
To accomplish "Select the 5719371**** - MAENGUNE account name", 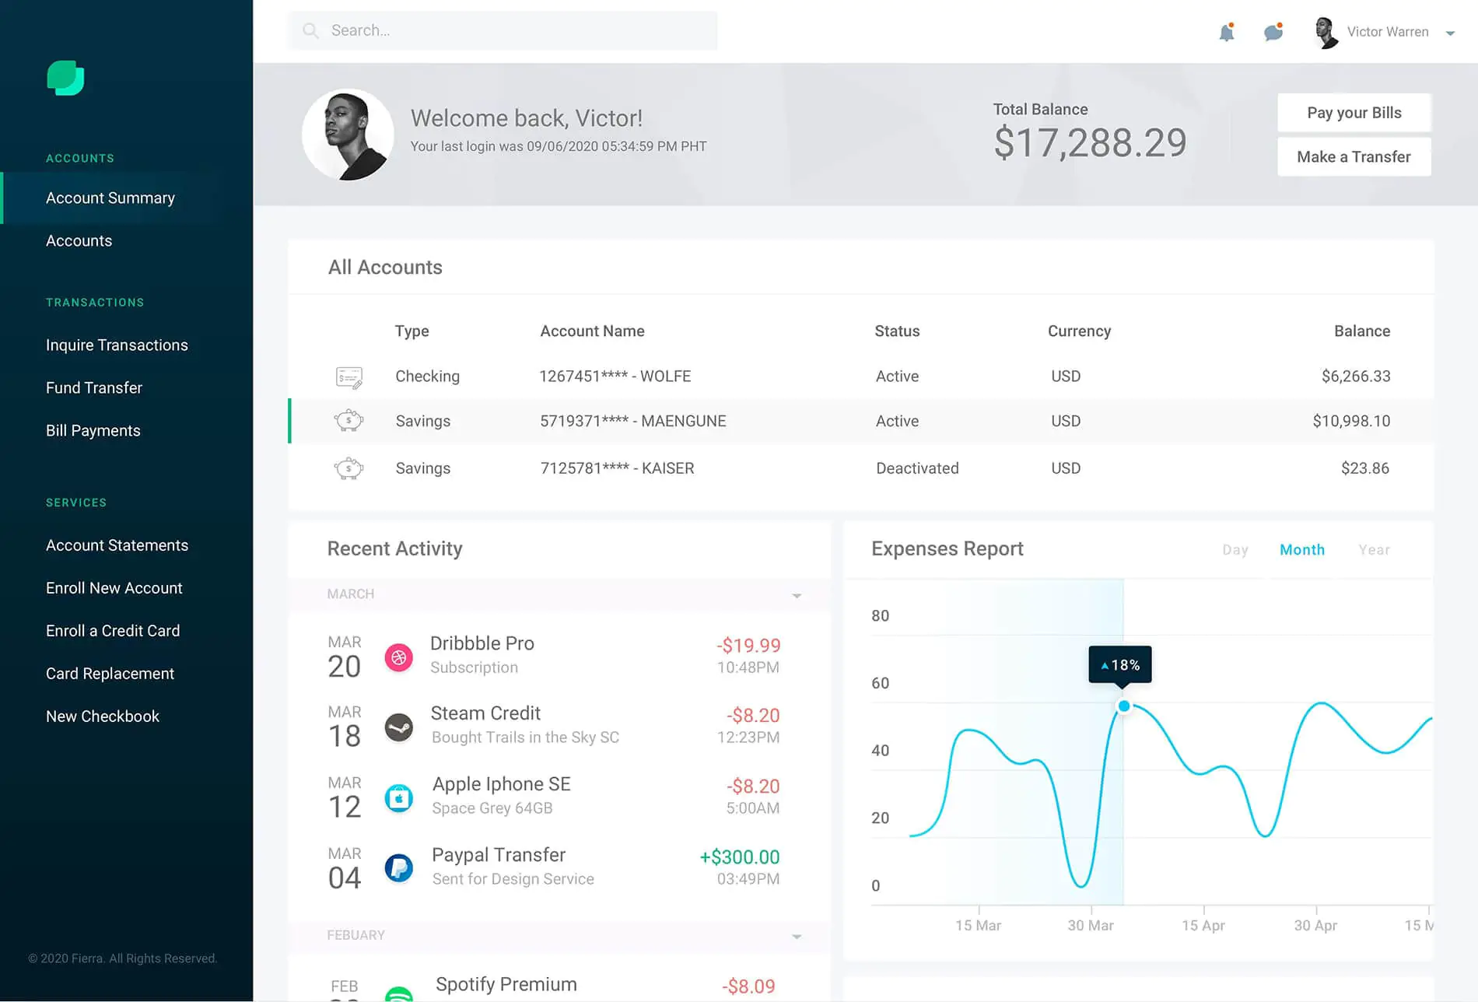I will pyautogui.click(x=633, y=421).
